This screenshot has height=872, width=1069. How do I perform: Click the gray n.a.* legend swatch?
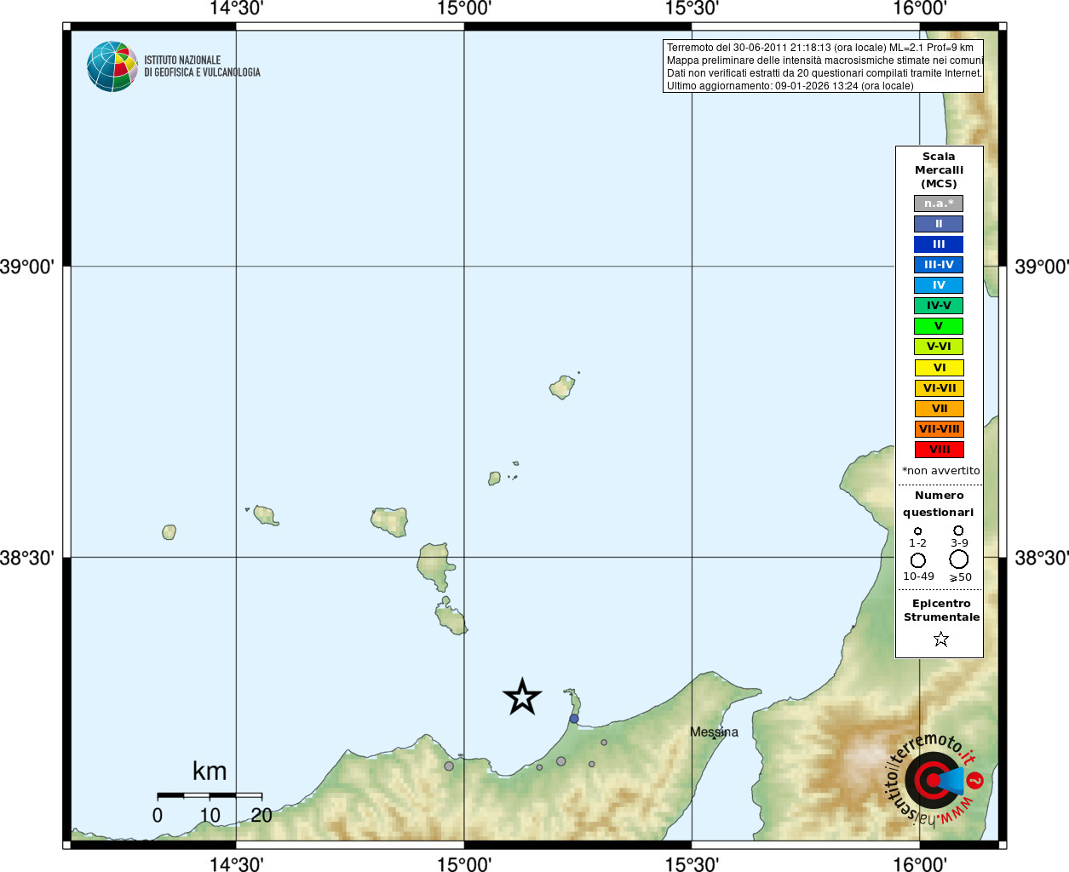click(x=939, y=204)
